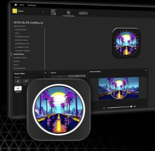This screenshot has width=155, height=151.
Task: Click the zoom-in large image icon
Action: click(135, 106)
